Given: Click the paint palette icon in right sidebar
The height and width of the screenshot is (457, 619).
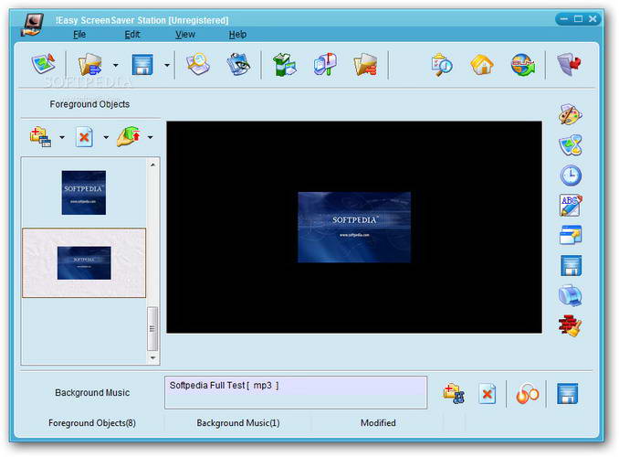Looking at the screenshot, I should coord(571,115).
